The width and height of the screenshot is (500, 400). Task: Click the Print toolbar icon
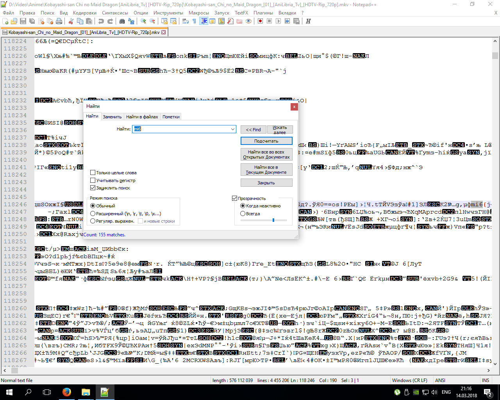pos(59,21)
